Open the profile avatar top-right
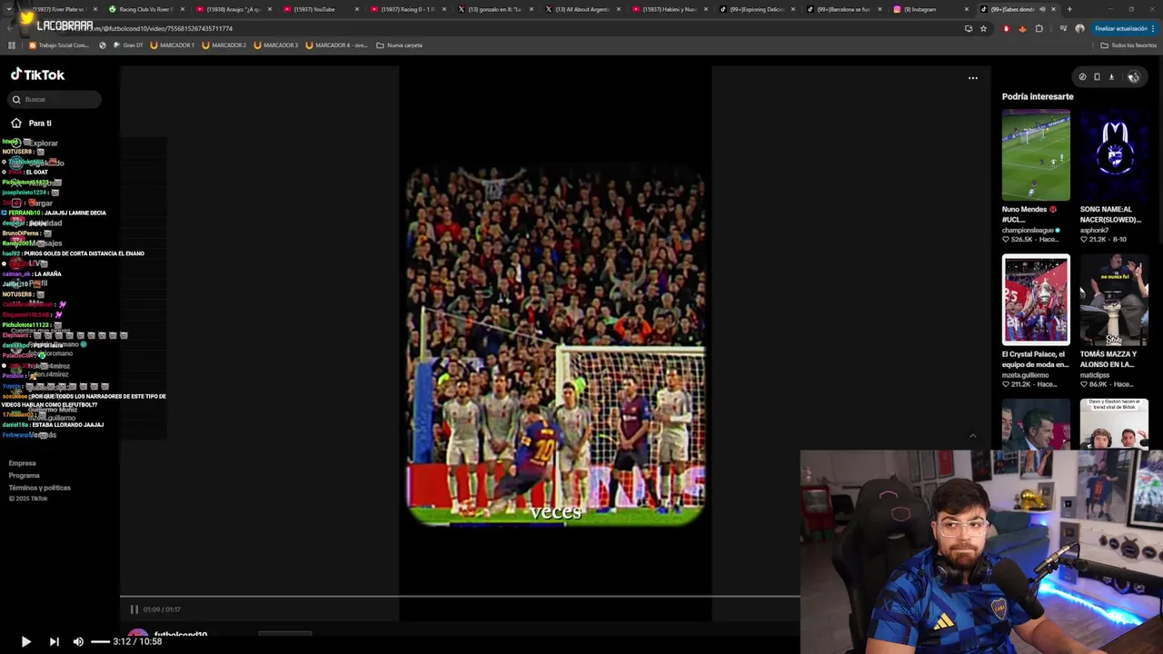1163x654 pixels. [x=1133, y=77]
